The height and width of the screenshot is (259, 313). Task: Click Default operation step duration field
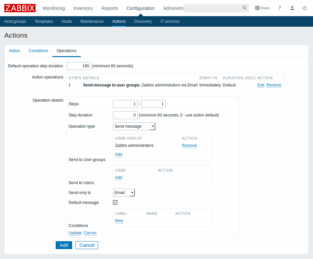(79, 66)
